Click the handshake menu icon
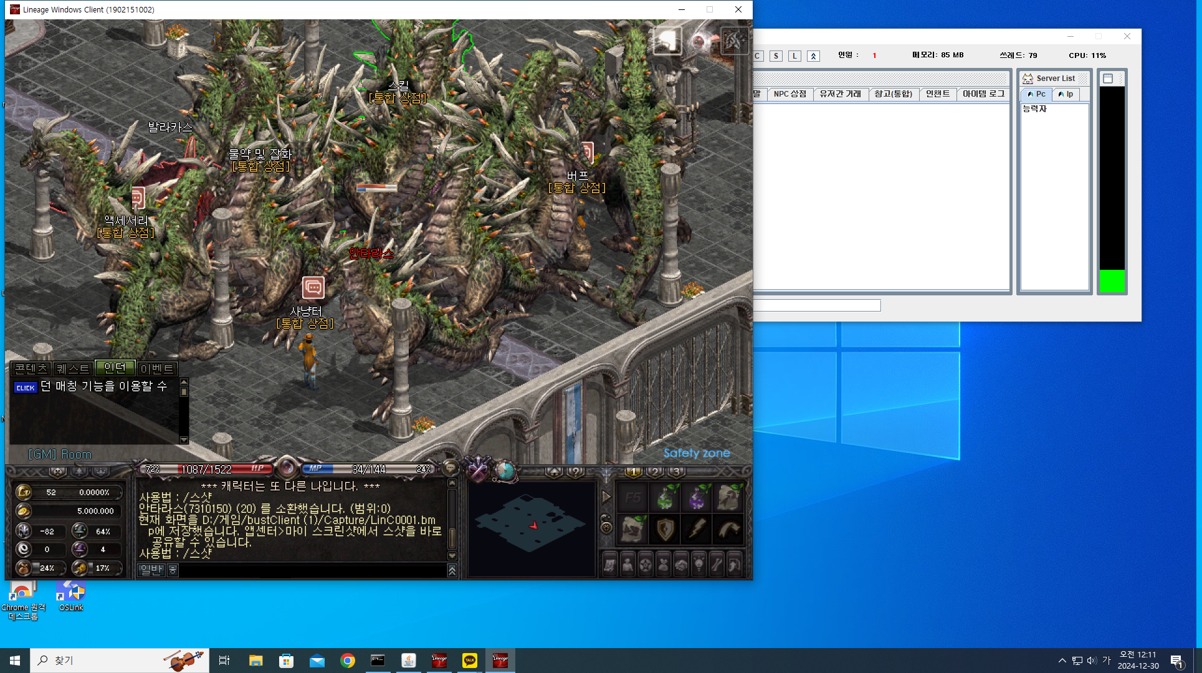This screenshot has height=673, width=1202. click(x=681, y=565)
